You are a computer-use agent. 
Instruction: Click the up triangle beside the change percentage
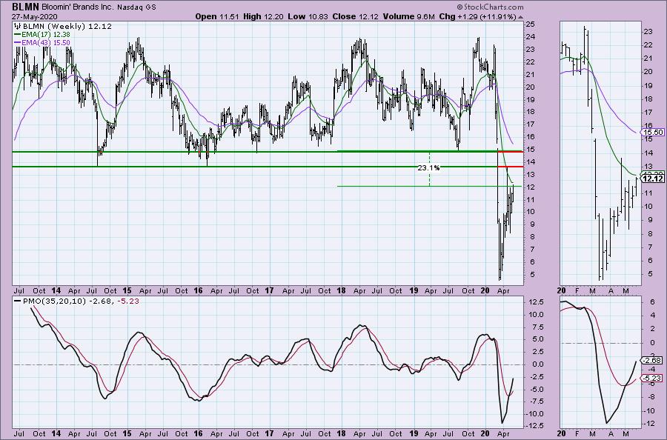click(x=521, y=18)
